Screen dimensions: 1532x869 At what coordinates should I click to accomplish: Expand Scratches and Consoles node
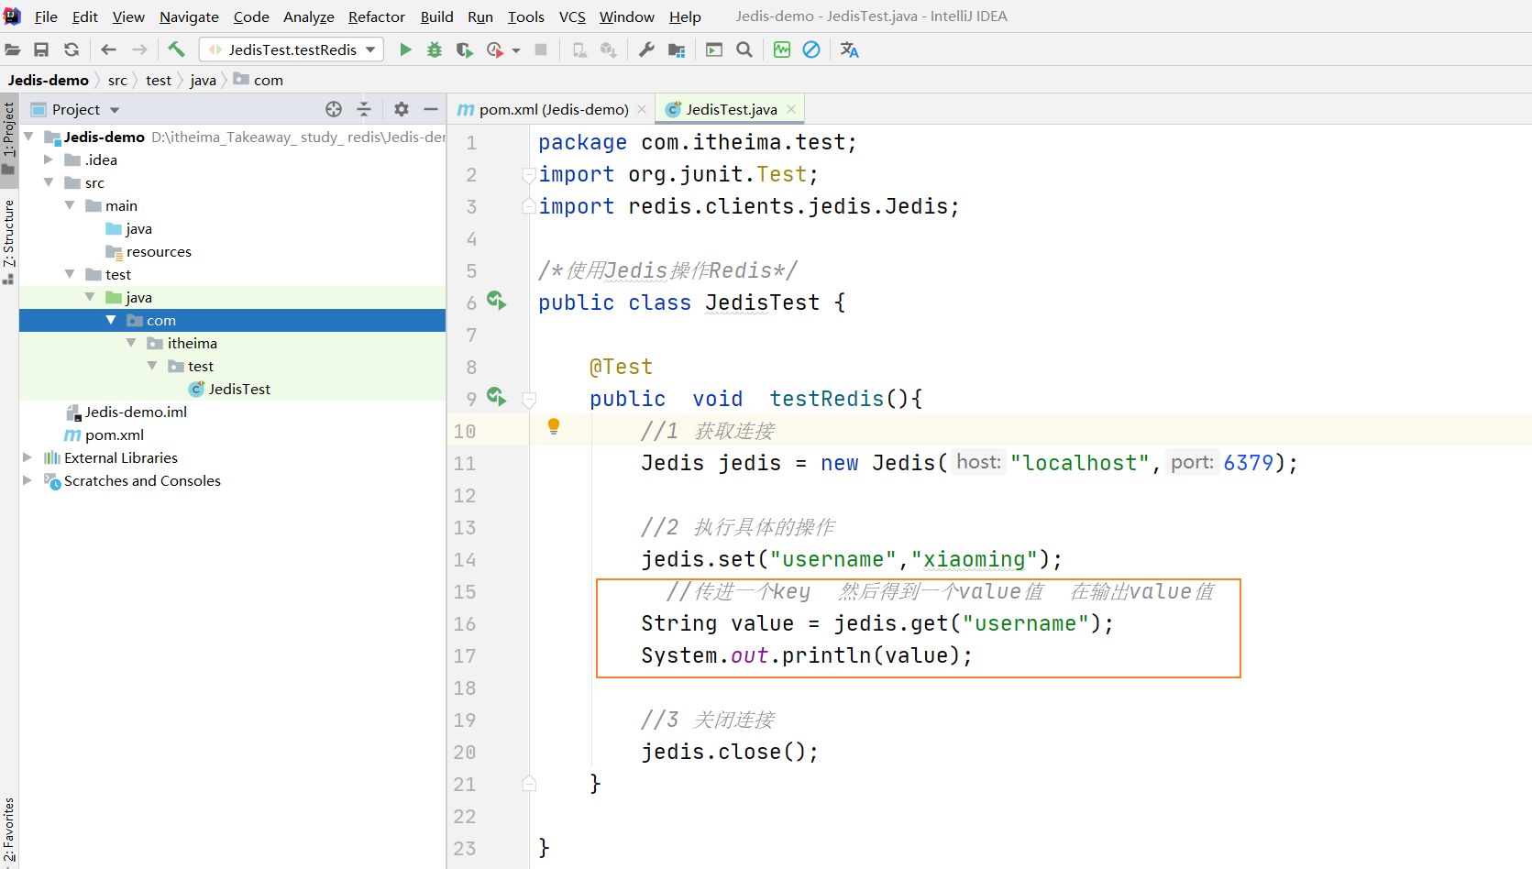pos(28,480)
